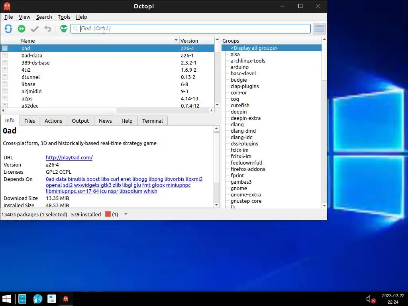Click the green alien AUR tool icon

point(63,29)
